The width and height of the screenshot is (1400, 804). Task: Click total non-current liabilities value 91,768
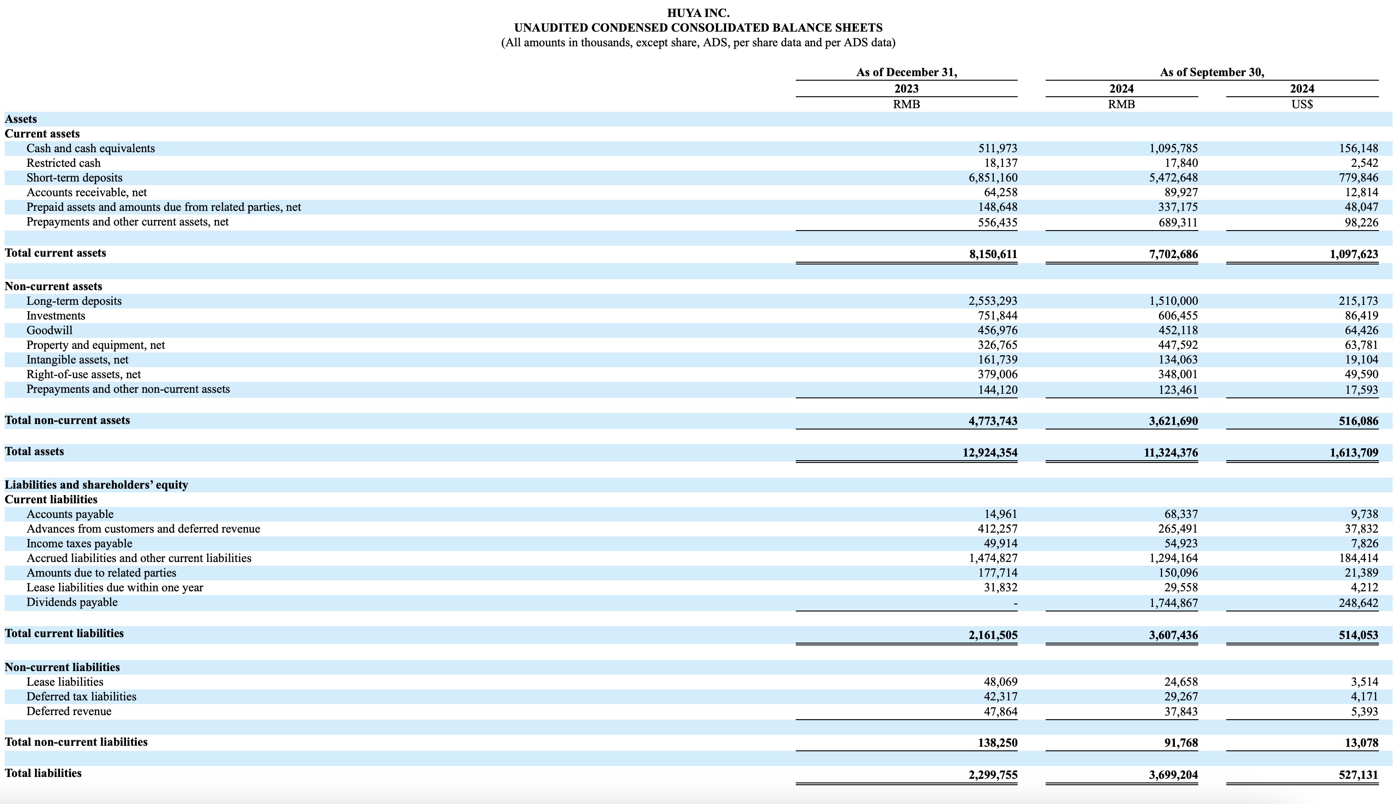tap(1181, 743)
